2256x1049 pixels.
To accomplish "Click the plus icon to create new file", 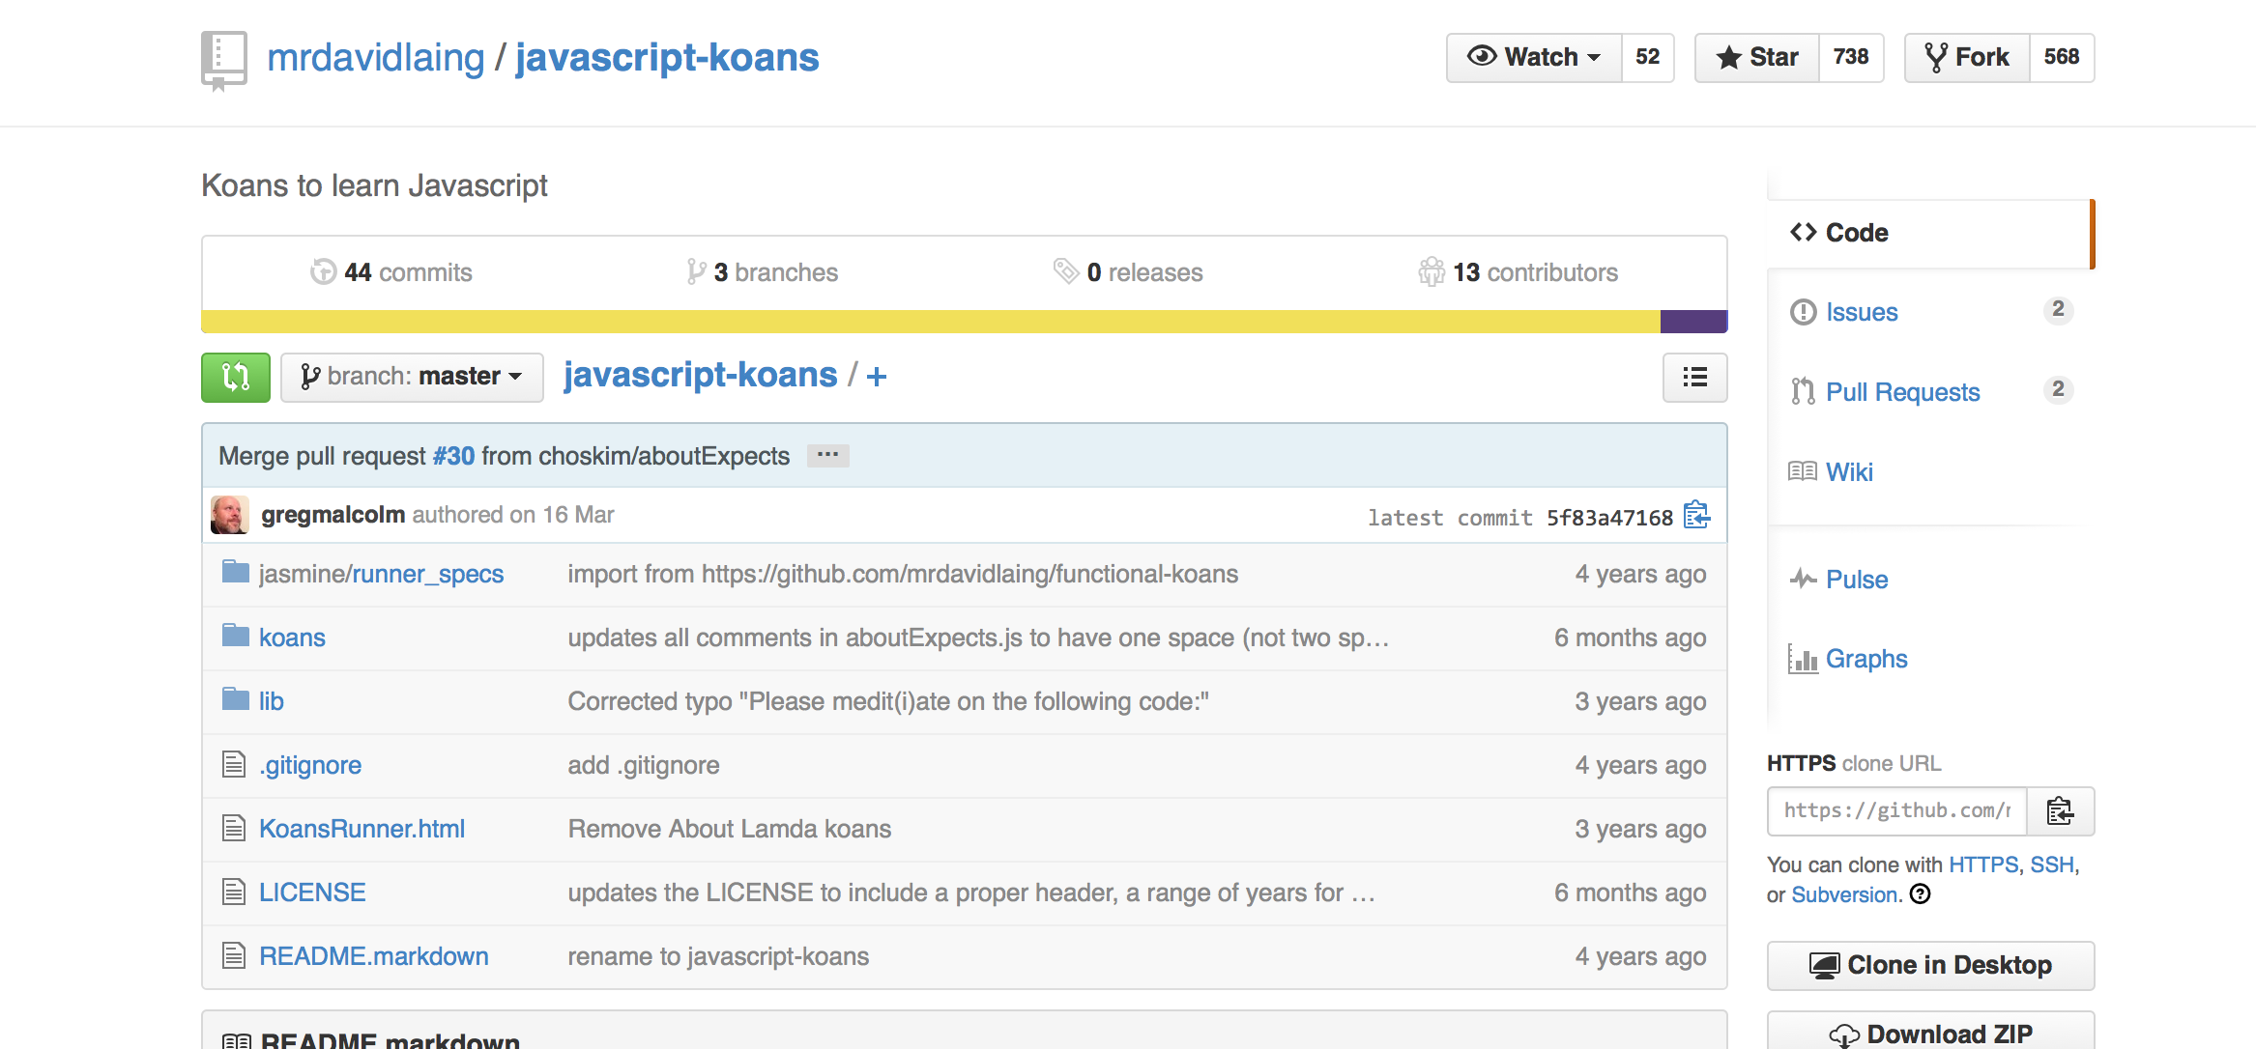I will point(877,376).
